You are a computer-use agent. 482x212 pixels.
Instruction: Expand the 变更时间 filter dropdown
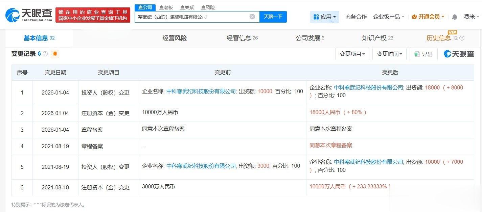[x=389, y=54]
